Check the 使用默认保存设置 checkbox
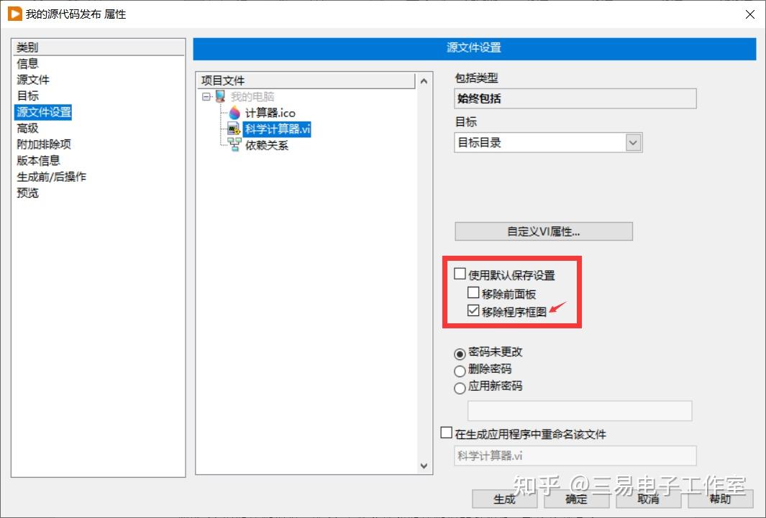 (x=460, y=274)
